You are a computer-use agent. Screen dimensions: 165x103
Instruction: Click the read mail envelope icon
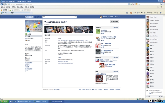tap(135, 13)
